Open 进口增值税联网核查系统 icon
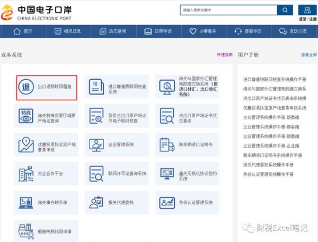 pos(96,87)
